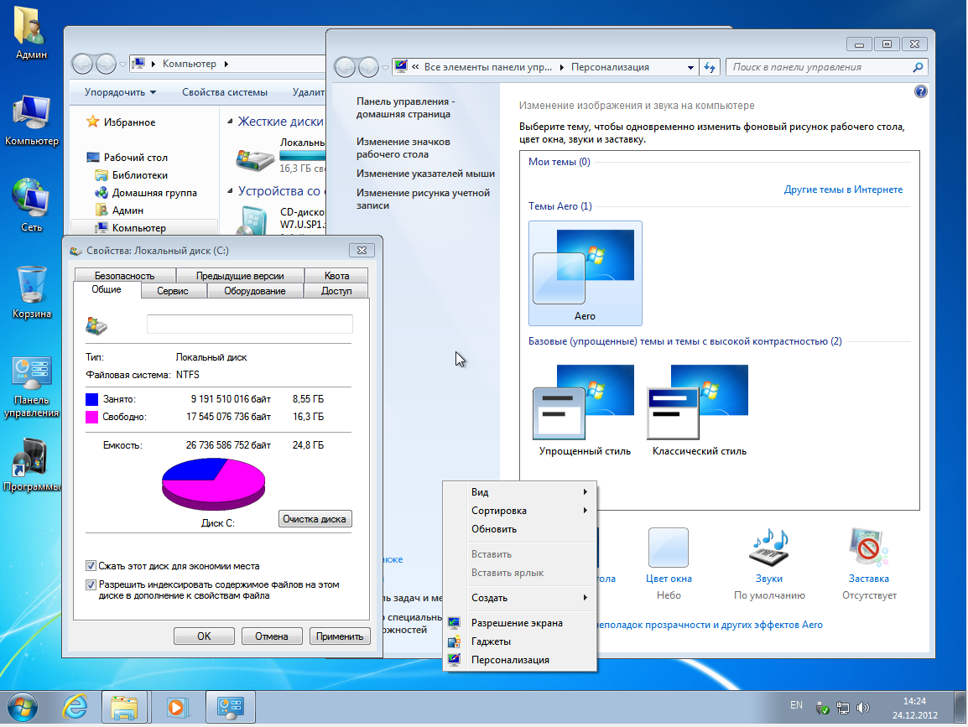Open the Упорядочить dropdown in Explorer
The width and height of the screenshot is (968, 727).
(120, 92)
